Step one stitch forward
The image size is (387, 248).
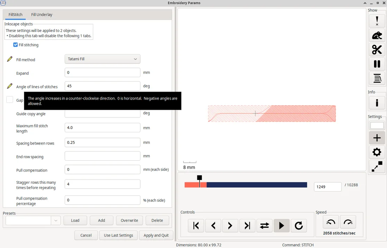click(x=230, y=226)
